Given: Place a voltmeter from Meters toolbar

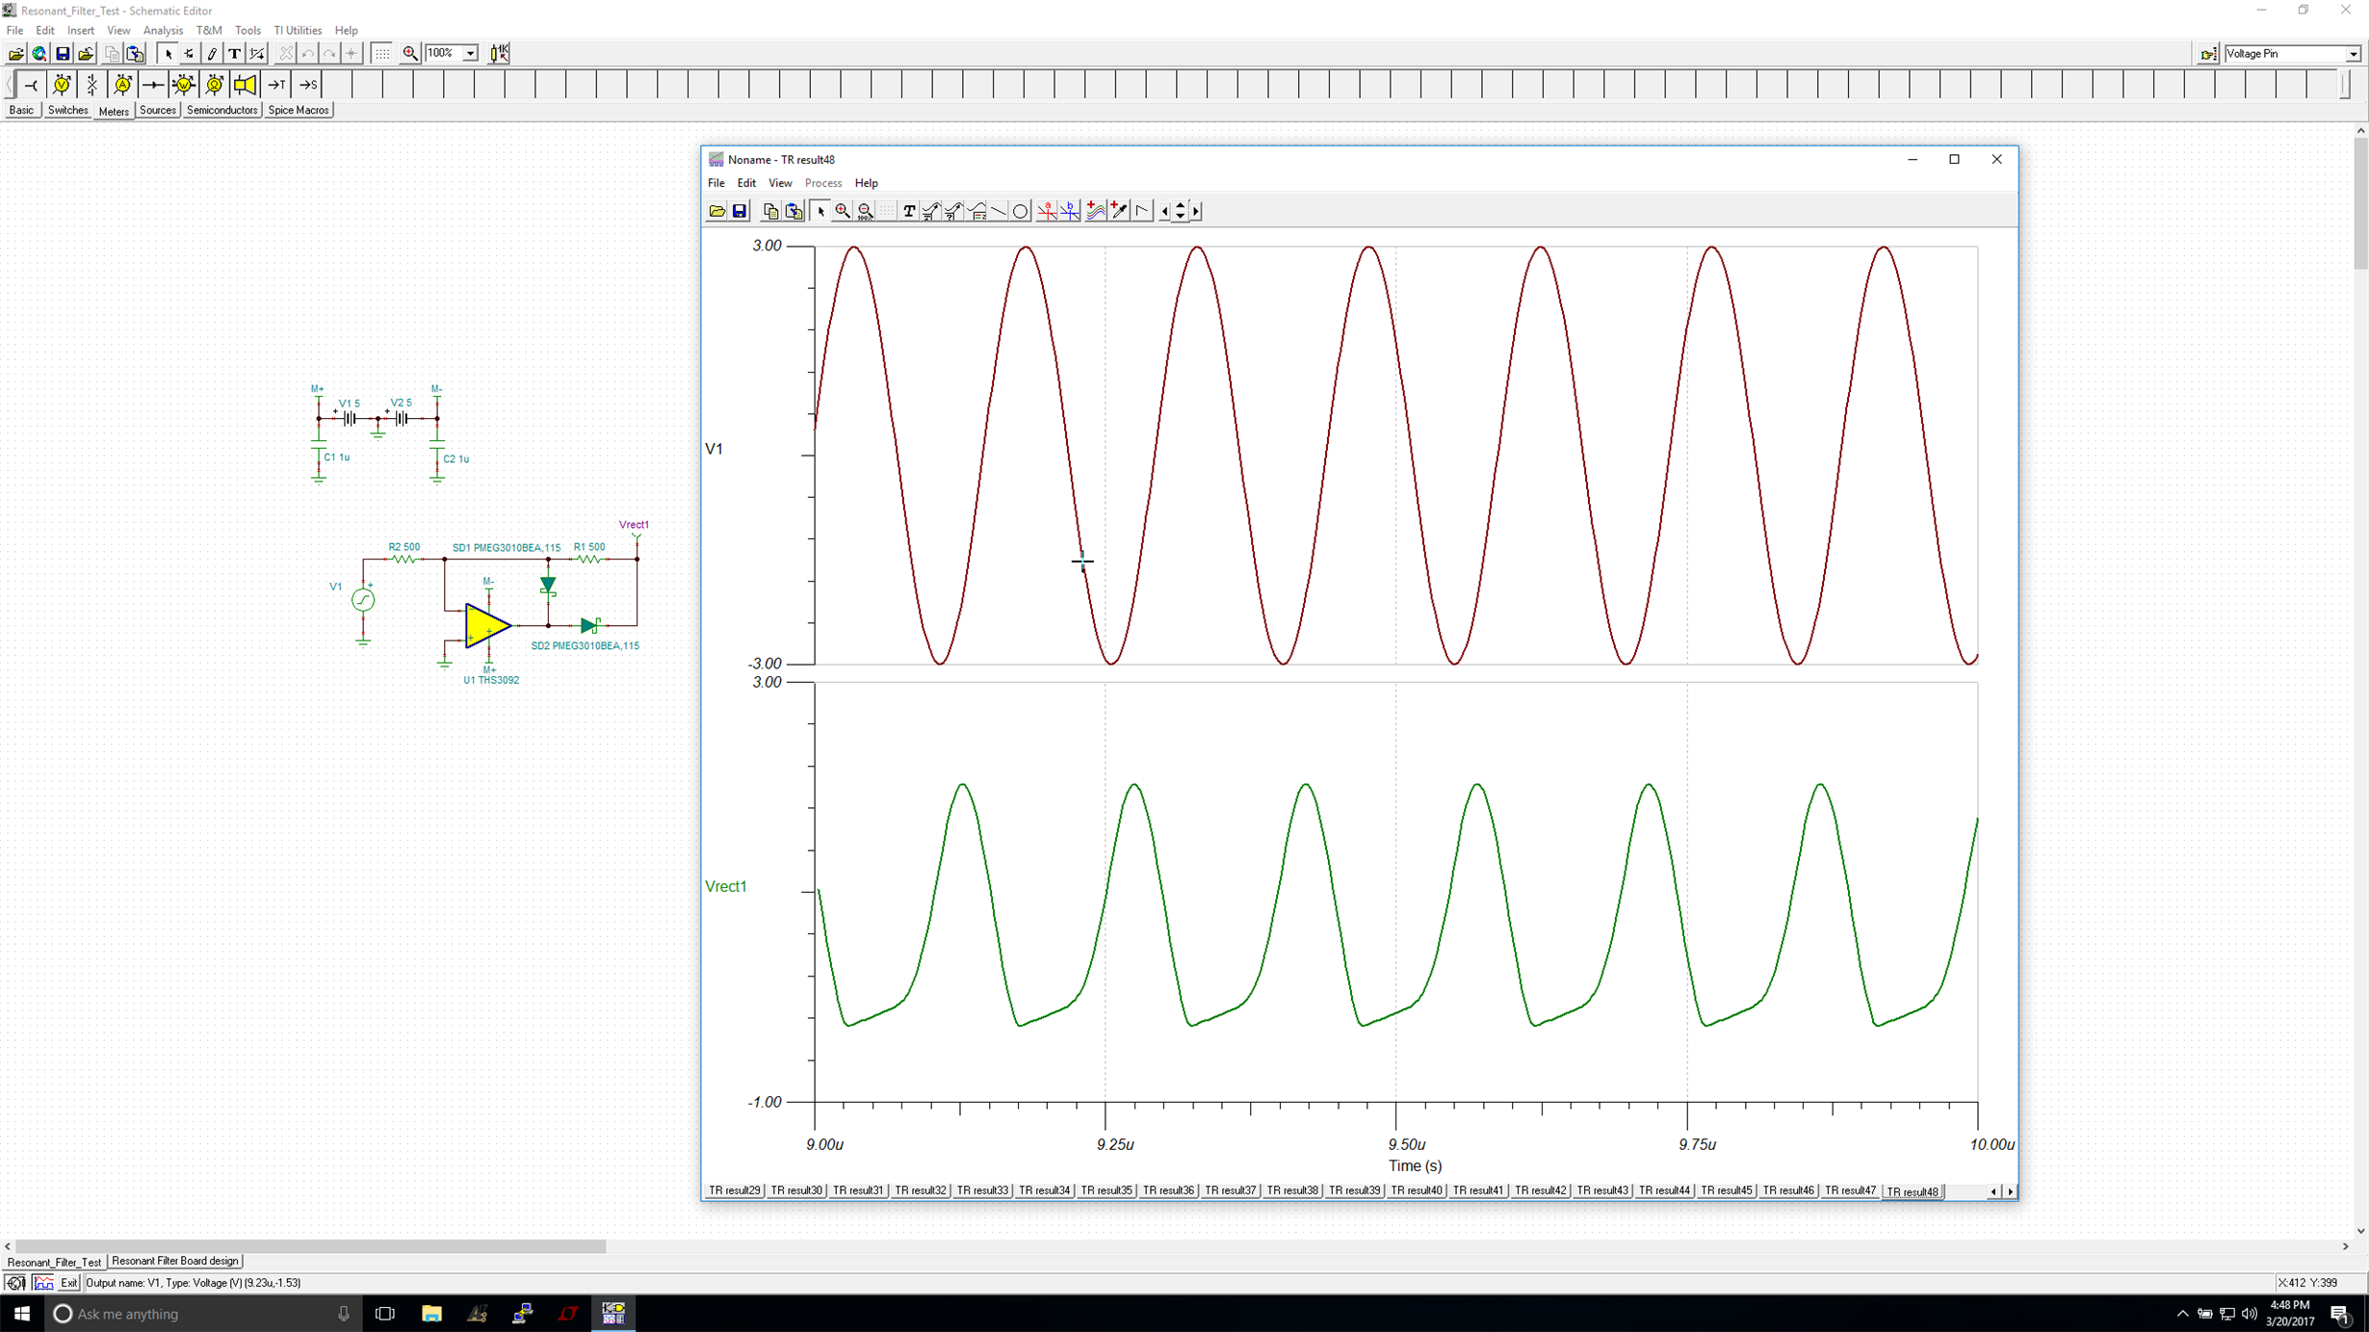Looking at the screenshot, I should (x=62, y=85).
